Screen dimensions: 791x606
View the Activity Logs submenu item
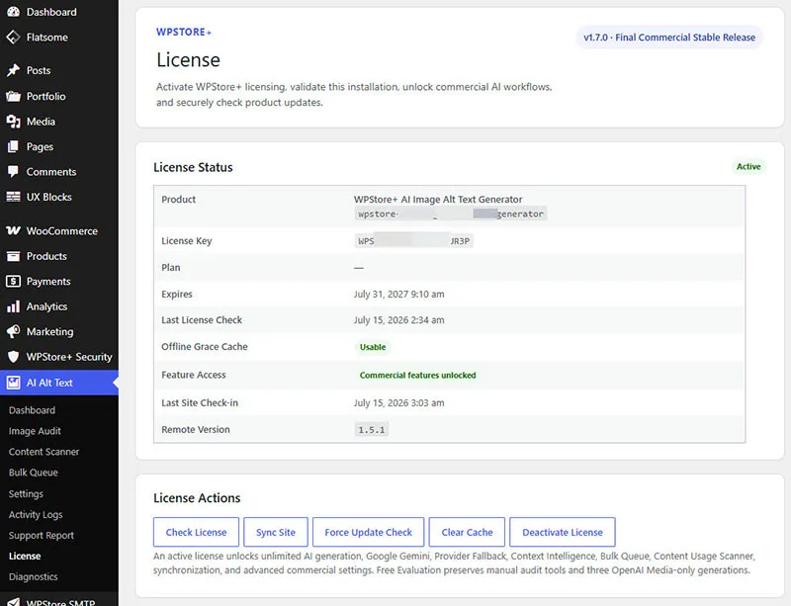coord(36,515)
